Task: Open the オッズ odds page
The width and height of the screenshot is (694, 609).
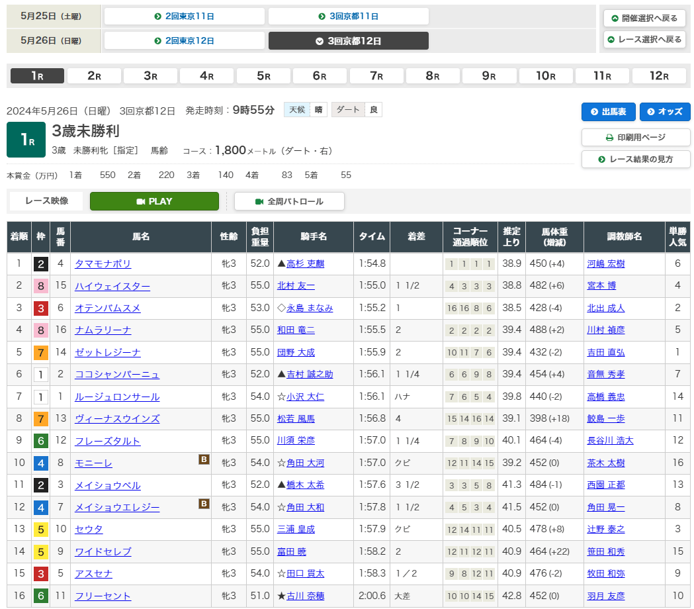Action: (x=664, y=112)
